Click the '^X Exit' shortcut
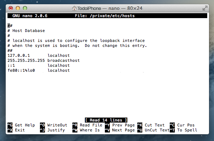214x141 pixels. pyautogui.click(x=16, y=130)
